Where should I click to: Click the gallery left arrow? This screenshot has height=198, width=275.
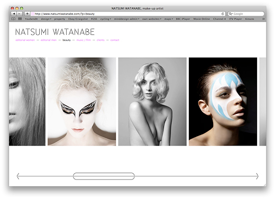(18, 176)
